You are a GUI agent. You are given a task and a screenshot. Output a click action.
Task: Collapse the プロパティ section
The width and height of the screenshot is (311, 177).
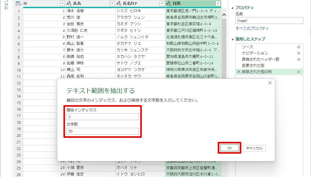pyautogui.click(x=232, y=7)
